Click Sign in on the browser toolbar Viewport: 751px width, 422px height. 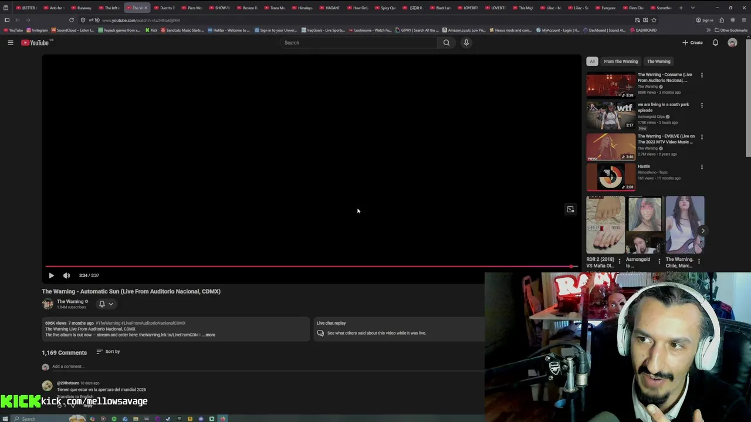[705, 20]
